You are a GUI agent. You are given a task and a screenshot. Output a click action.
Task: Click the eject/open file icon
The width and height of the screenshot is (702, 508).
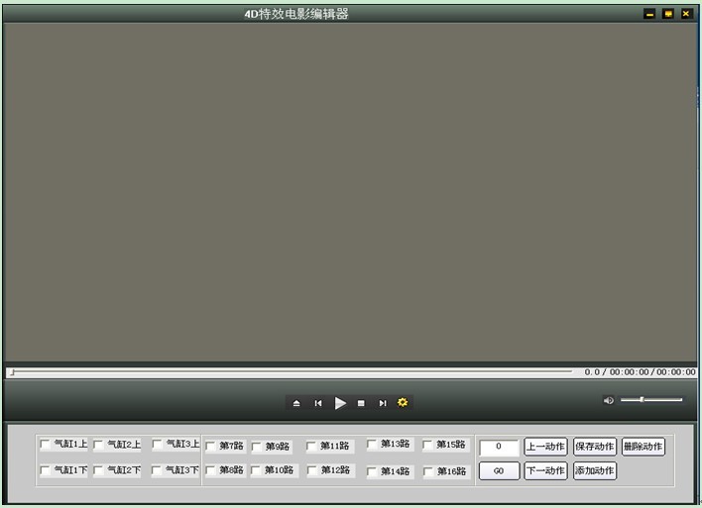click(295, 403)
